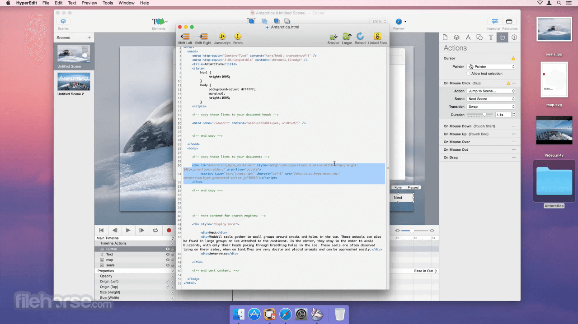
Task: Switch to the Document inspector tab
Action: (x=445, y=37)
